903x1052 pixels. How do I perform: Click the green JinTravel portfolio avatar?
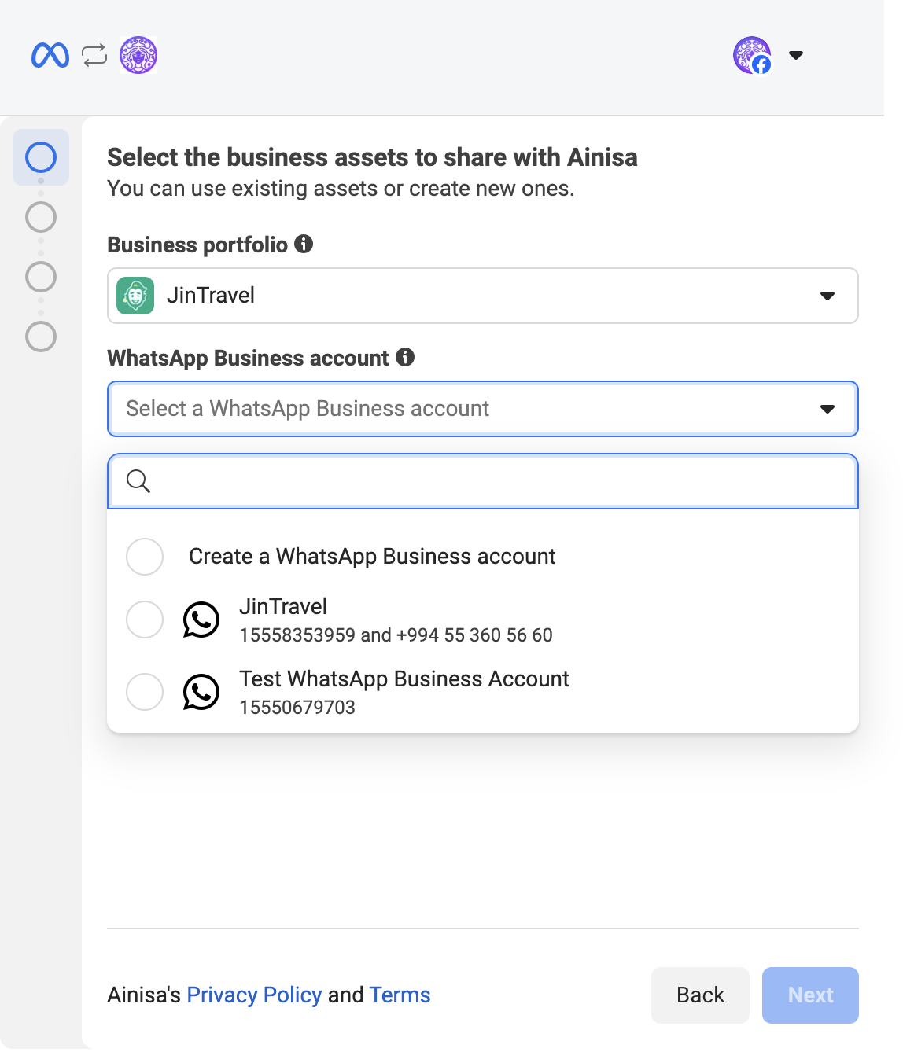(135, 296)
